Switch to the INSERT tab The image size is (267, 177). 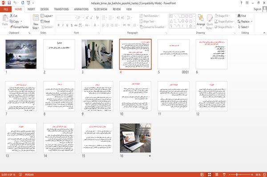click(x=31, y=9)
